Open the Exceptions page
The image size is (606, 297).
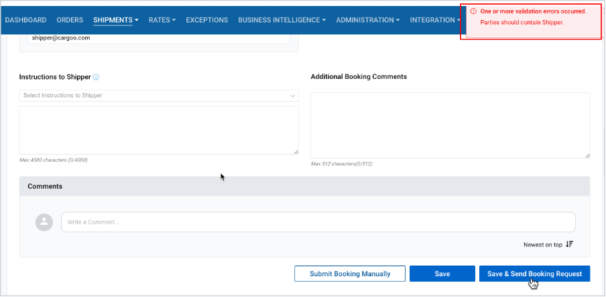[207, 20]
